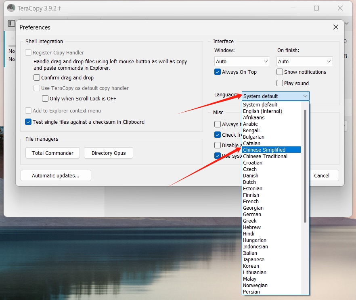
Task: Toggle the Register Copy Handler checkbox
Action: 28,52
